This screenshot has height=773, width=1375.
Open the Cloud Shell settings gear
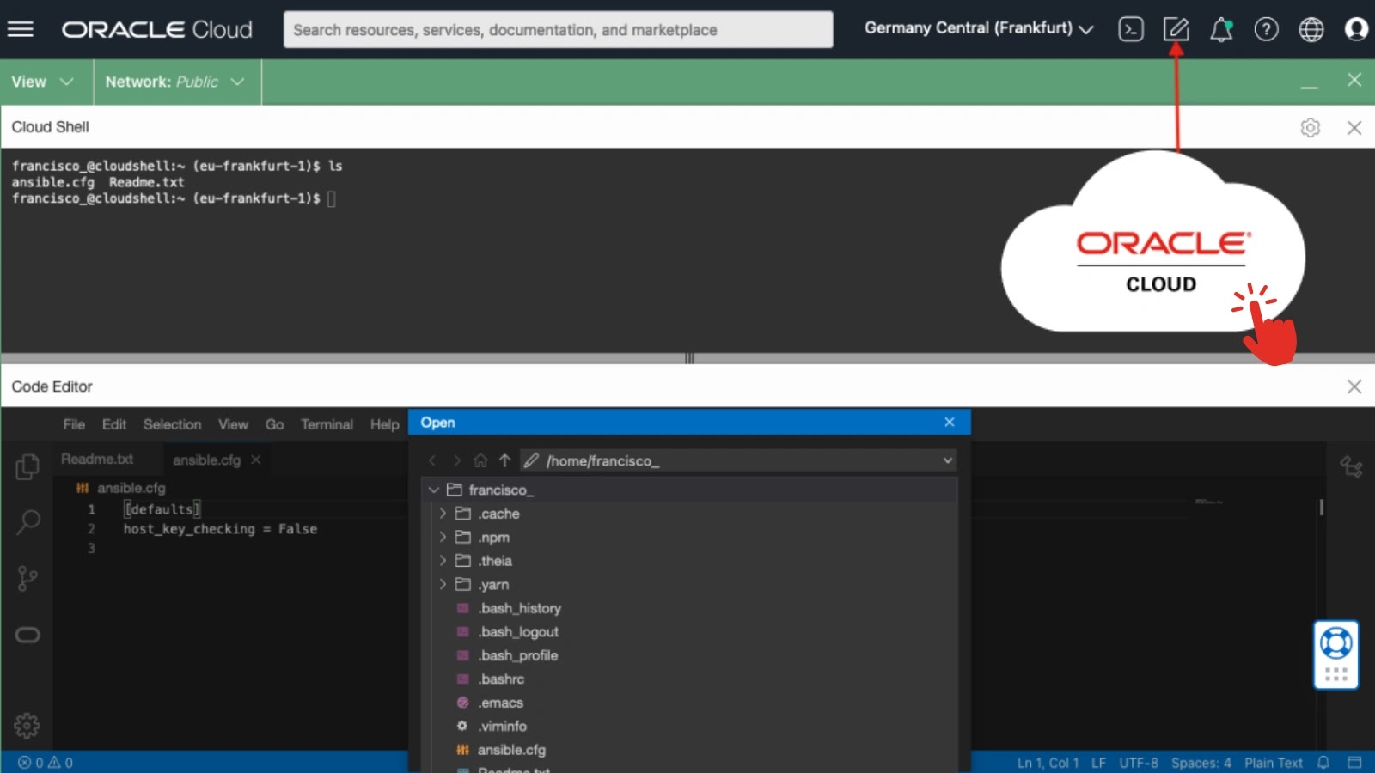click(1310, 126)
